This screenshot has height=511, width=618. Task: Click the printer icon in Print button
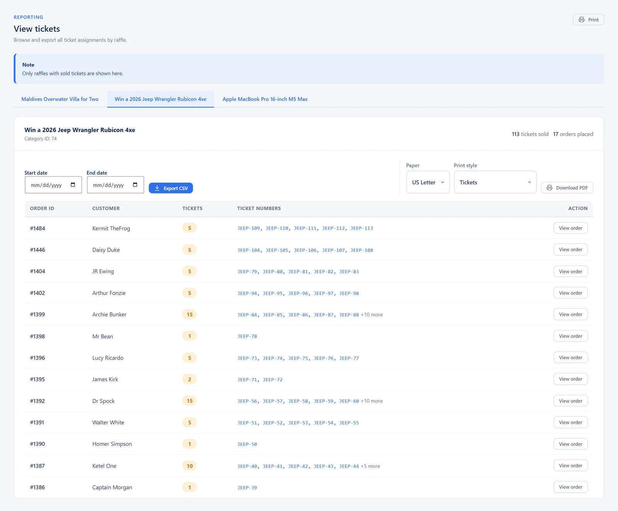click(x=581, y=20)
